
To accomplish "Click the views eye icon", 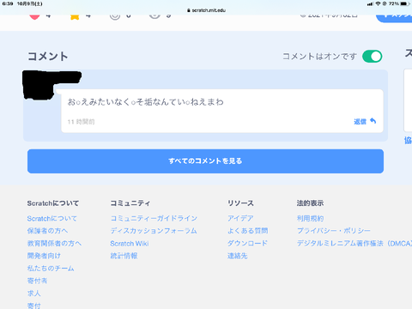I will (154, 16).
